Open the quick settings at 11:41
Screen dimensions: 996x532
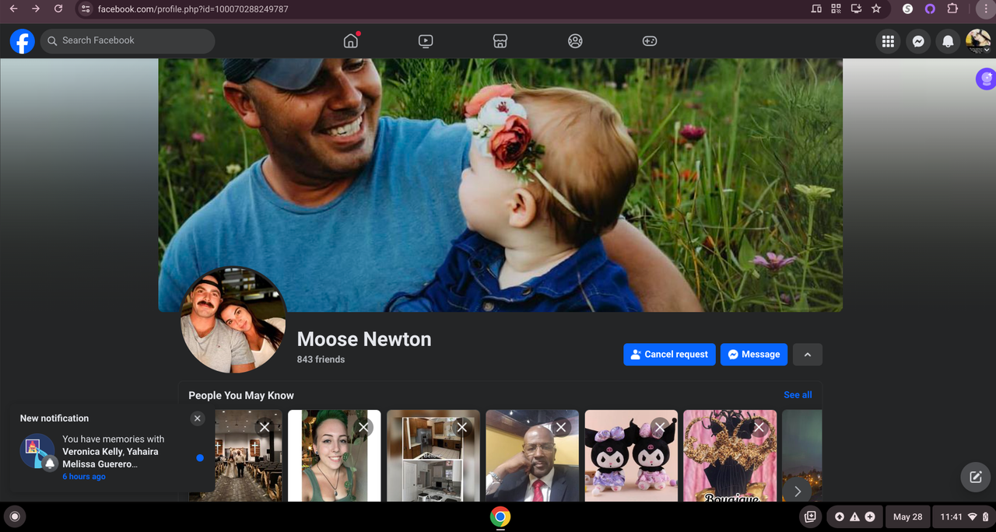point(963,516)
